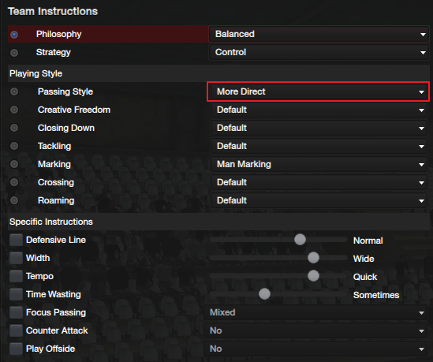The image size is (433, 362).
Task: Click the Tempo slider handle
Action: pyautogui.click(x=313, y=276)
